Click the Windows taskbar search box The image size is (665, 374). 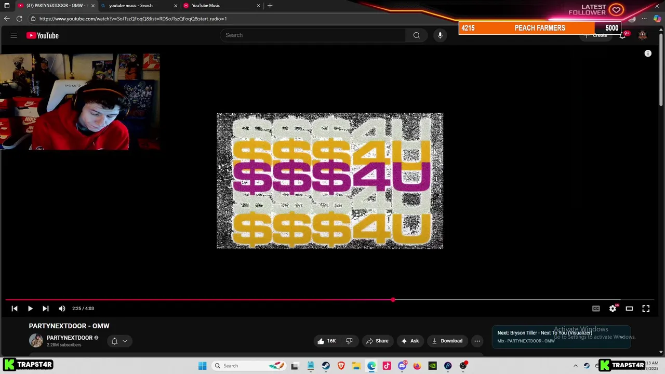[x=249, y=366]
